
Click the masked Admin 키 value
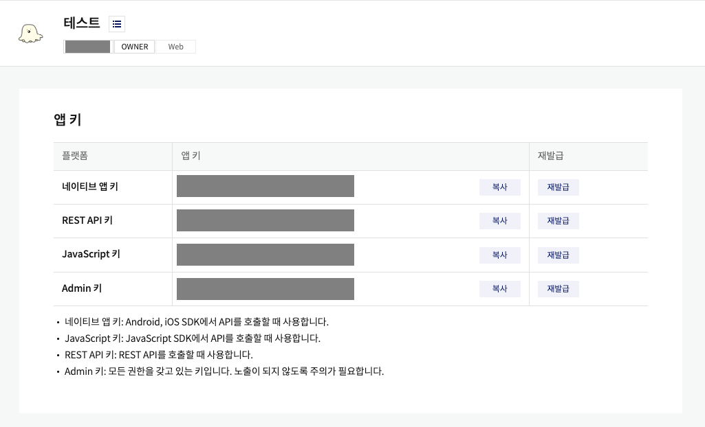(265, 289)
